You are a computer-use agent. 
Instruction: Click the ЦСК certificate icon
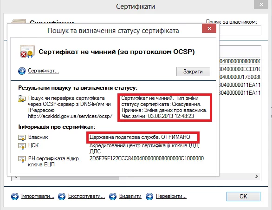point(22,146)
